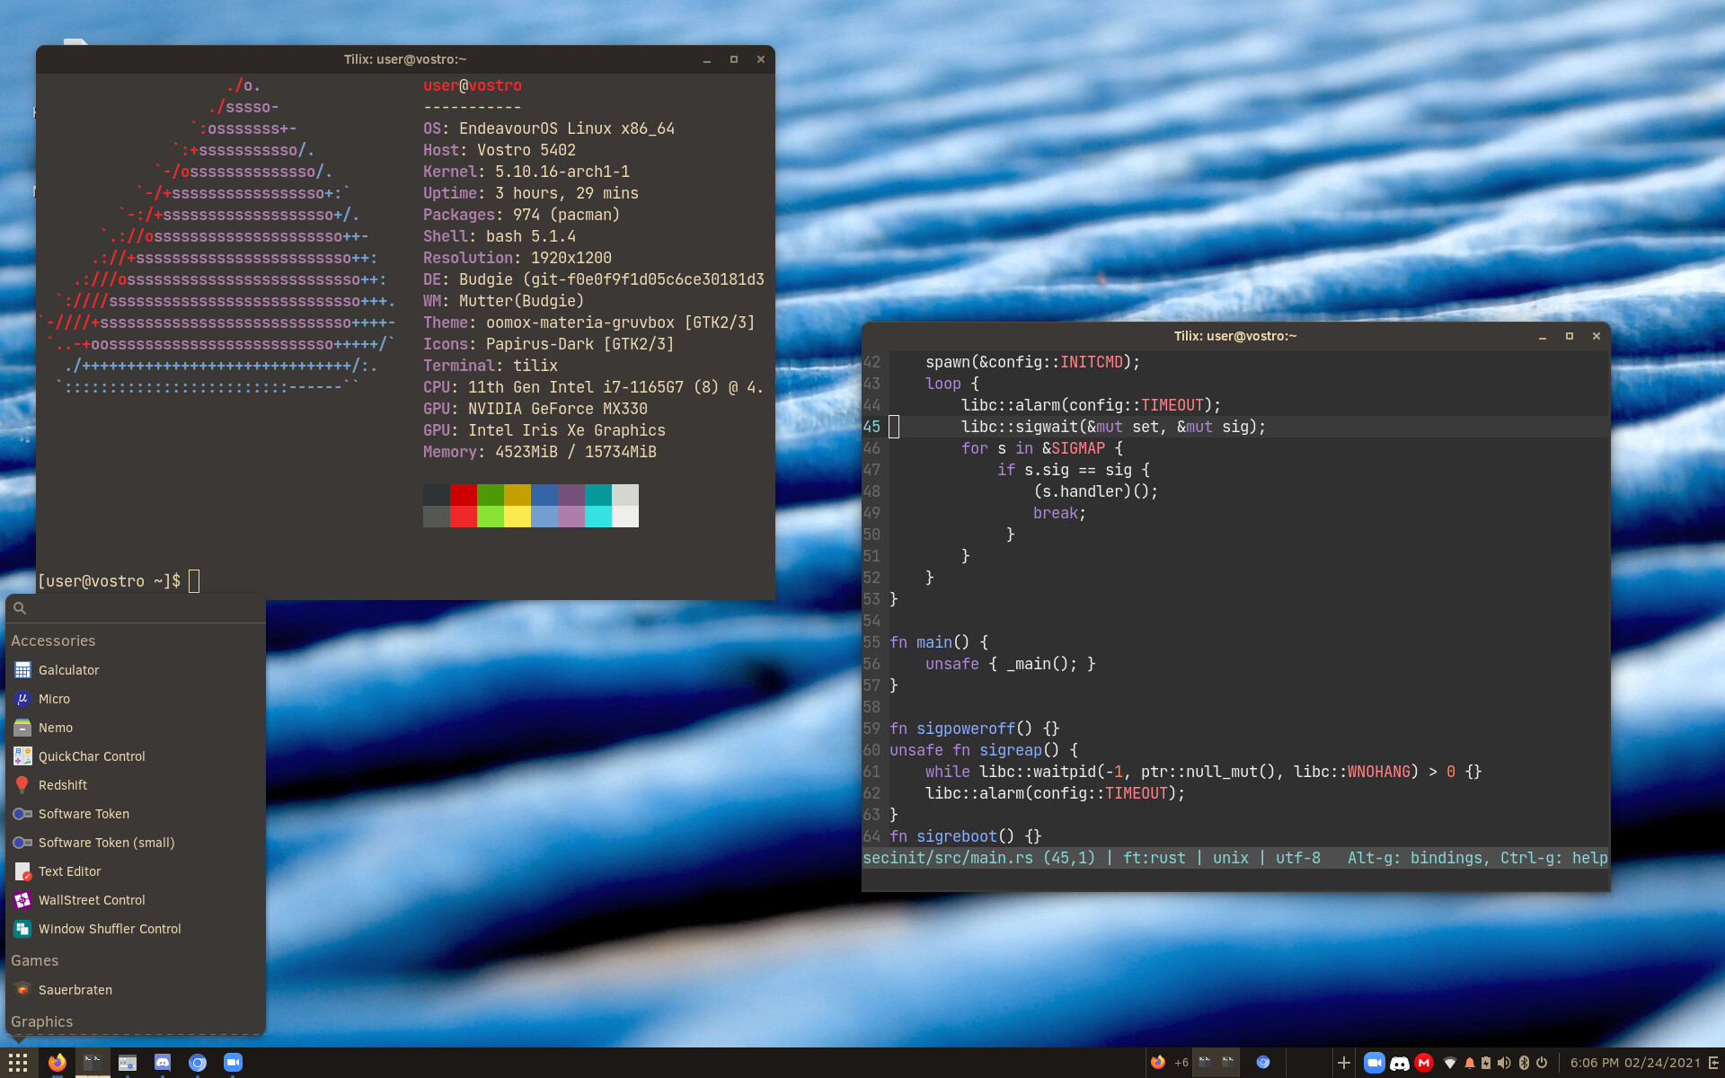This screenshot has width=1725, height=1078.
Task: Toggle the Raven sidebar with the panel's end icon
Action: click(1713, 1063)
